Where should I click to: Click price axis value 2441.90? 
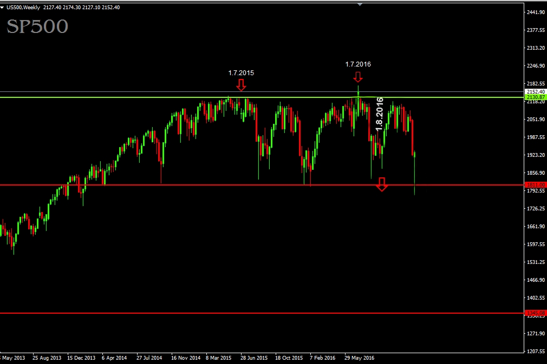536,12
